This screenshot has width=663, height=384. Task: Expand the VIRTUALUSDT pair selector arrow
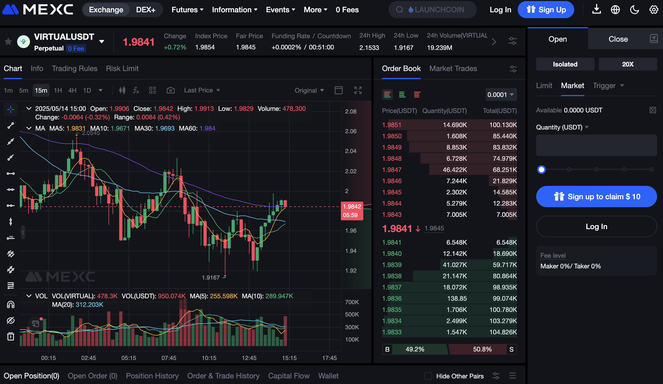tap(102, 41)
